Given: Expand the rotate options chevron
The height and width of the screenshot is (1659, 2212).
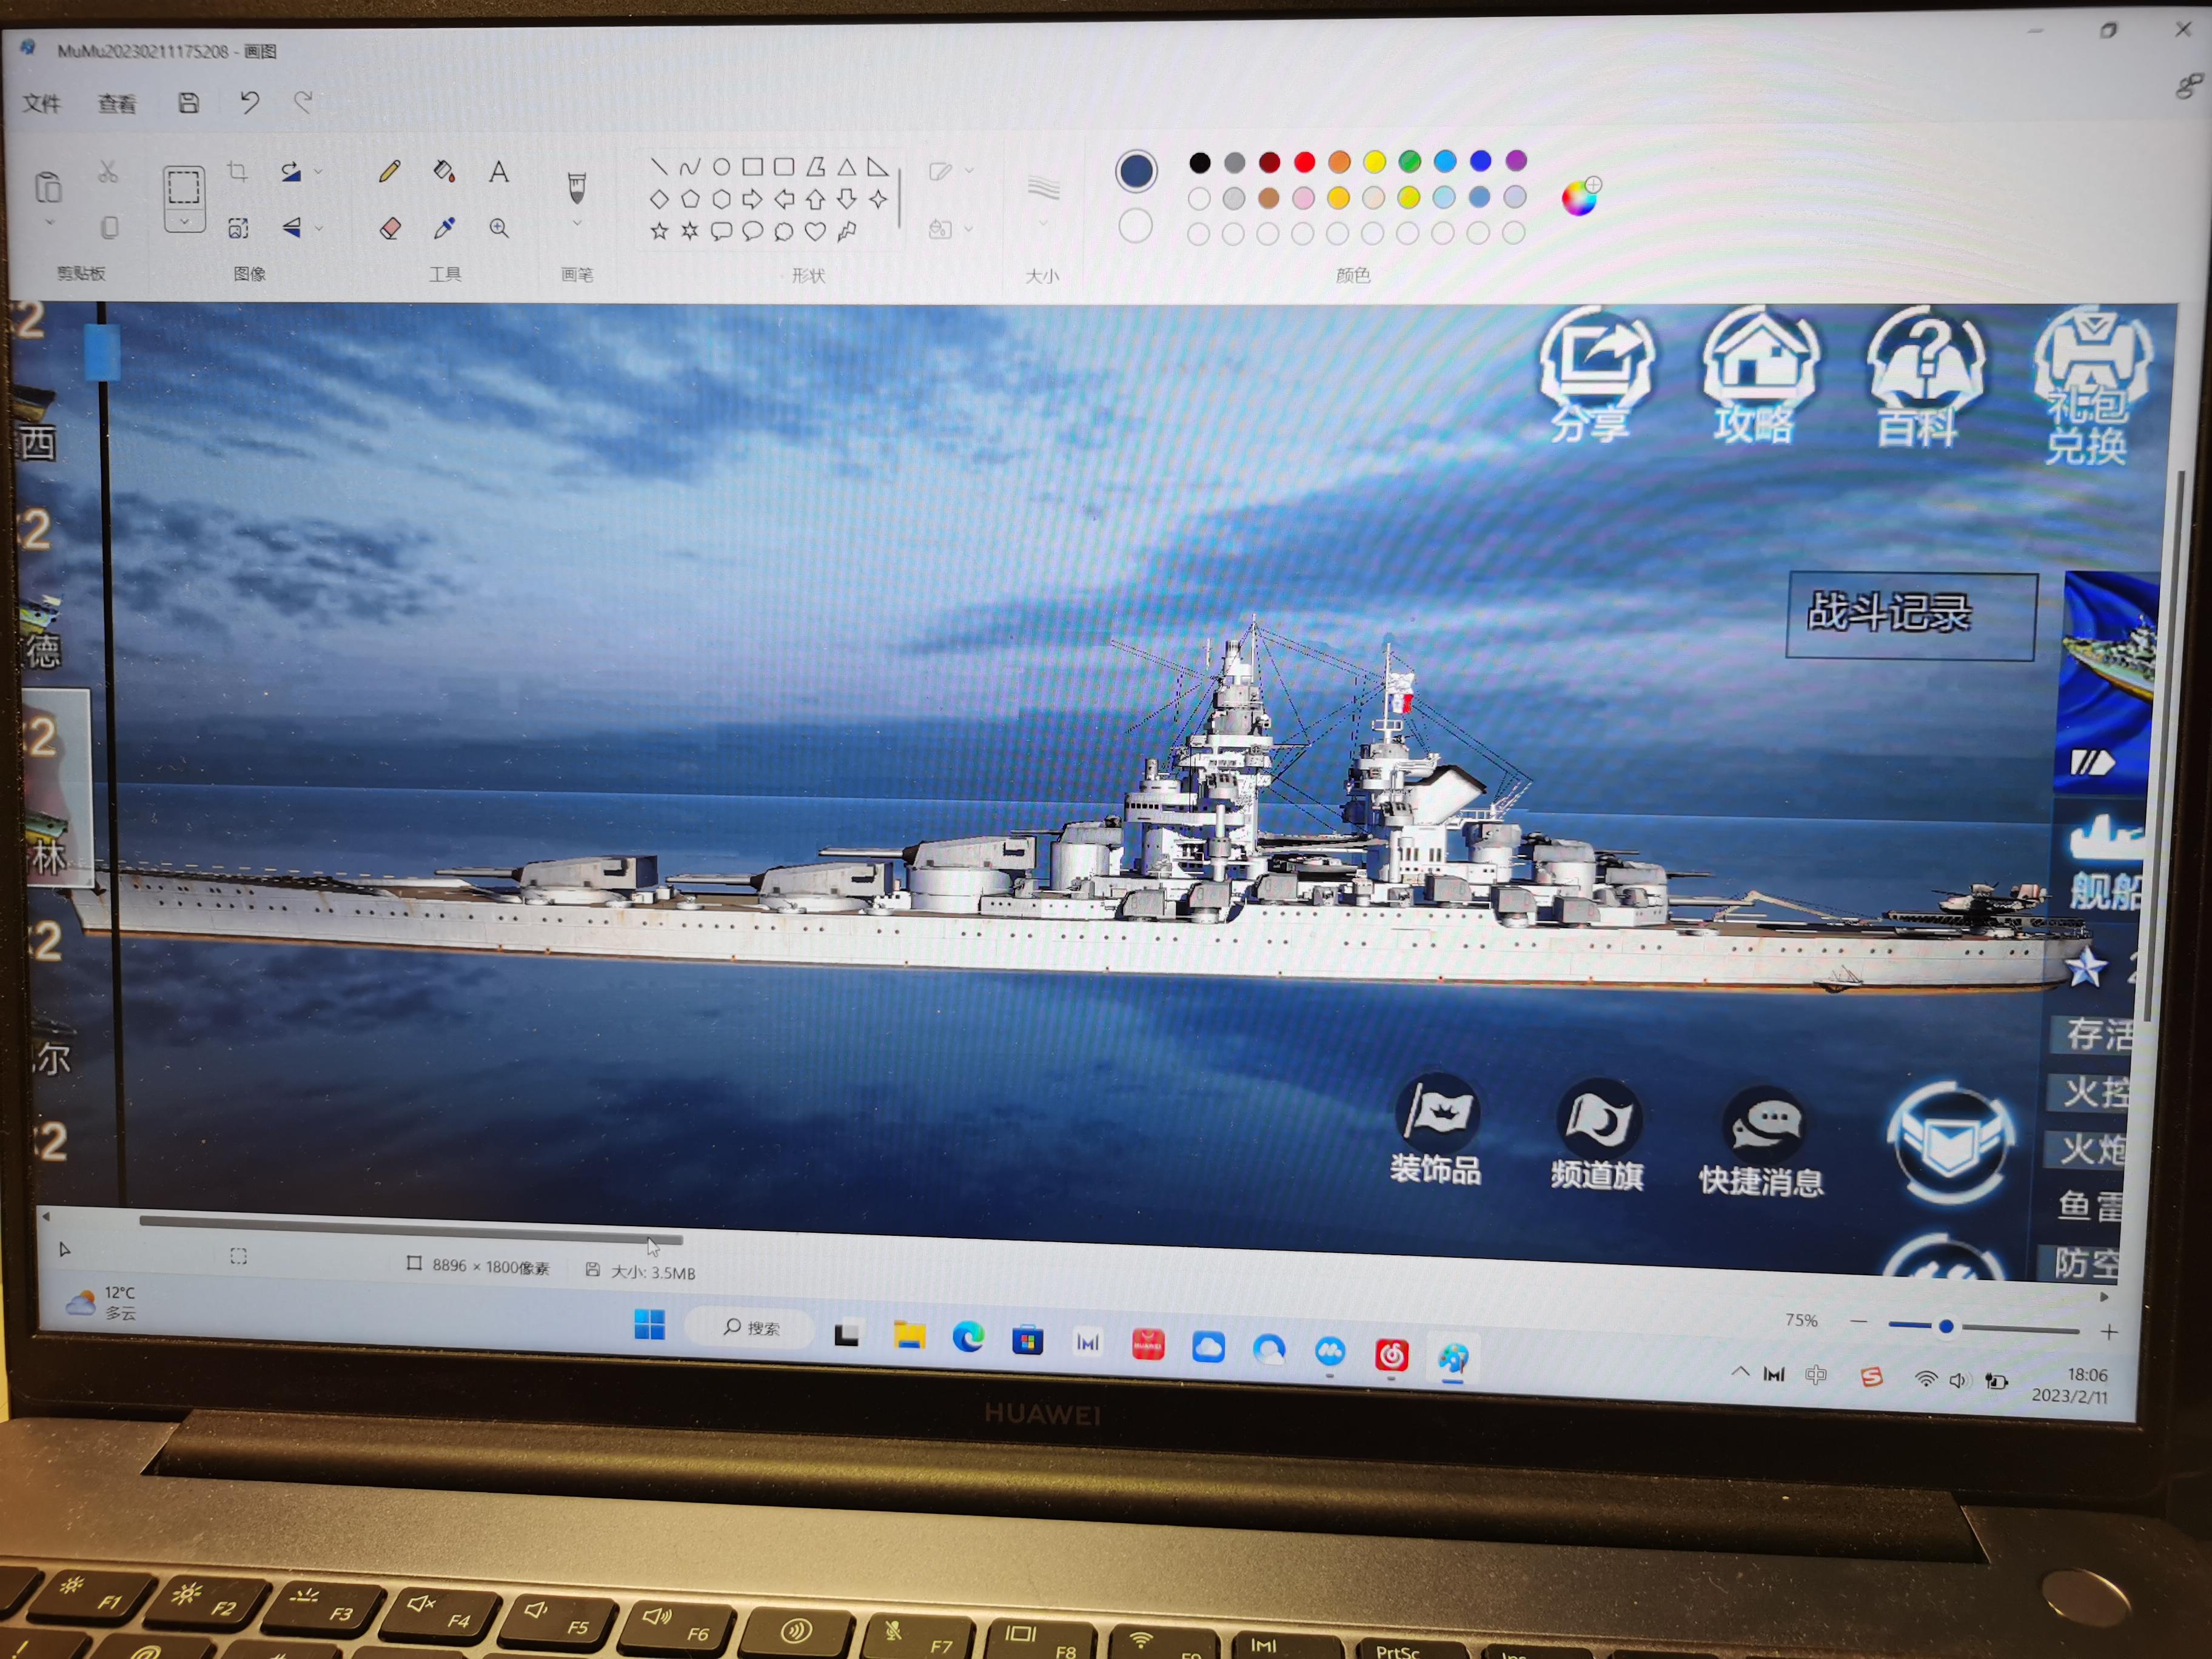Looking at the screenshot, I should [x=318, y=172].
